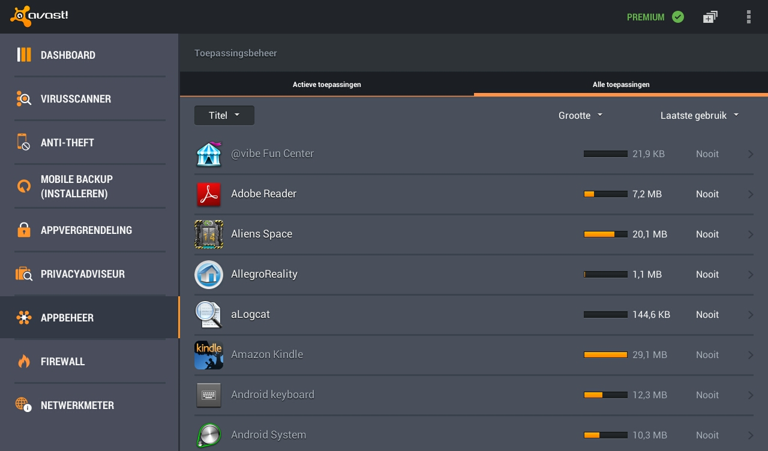Click the Adobe Reader size bar

605,194
